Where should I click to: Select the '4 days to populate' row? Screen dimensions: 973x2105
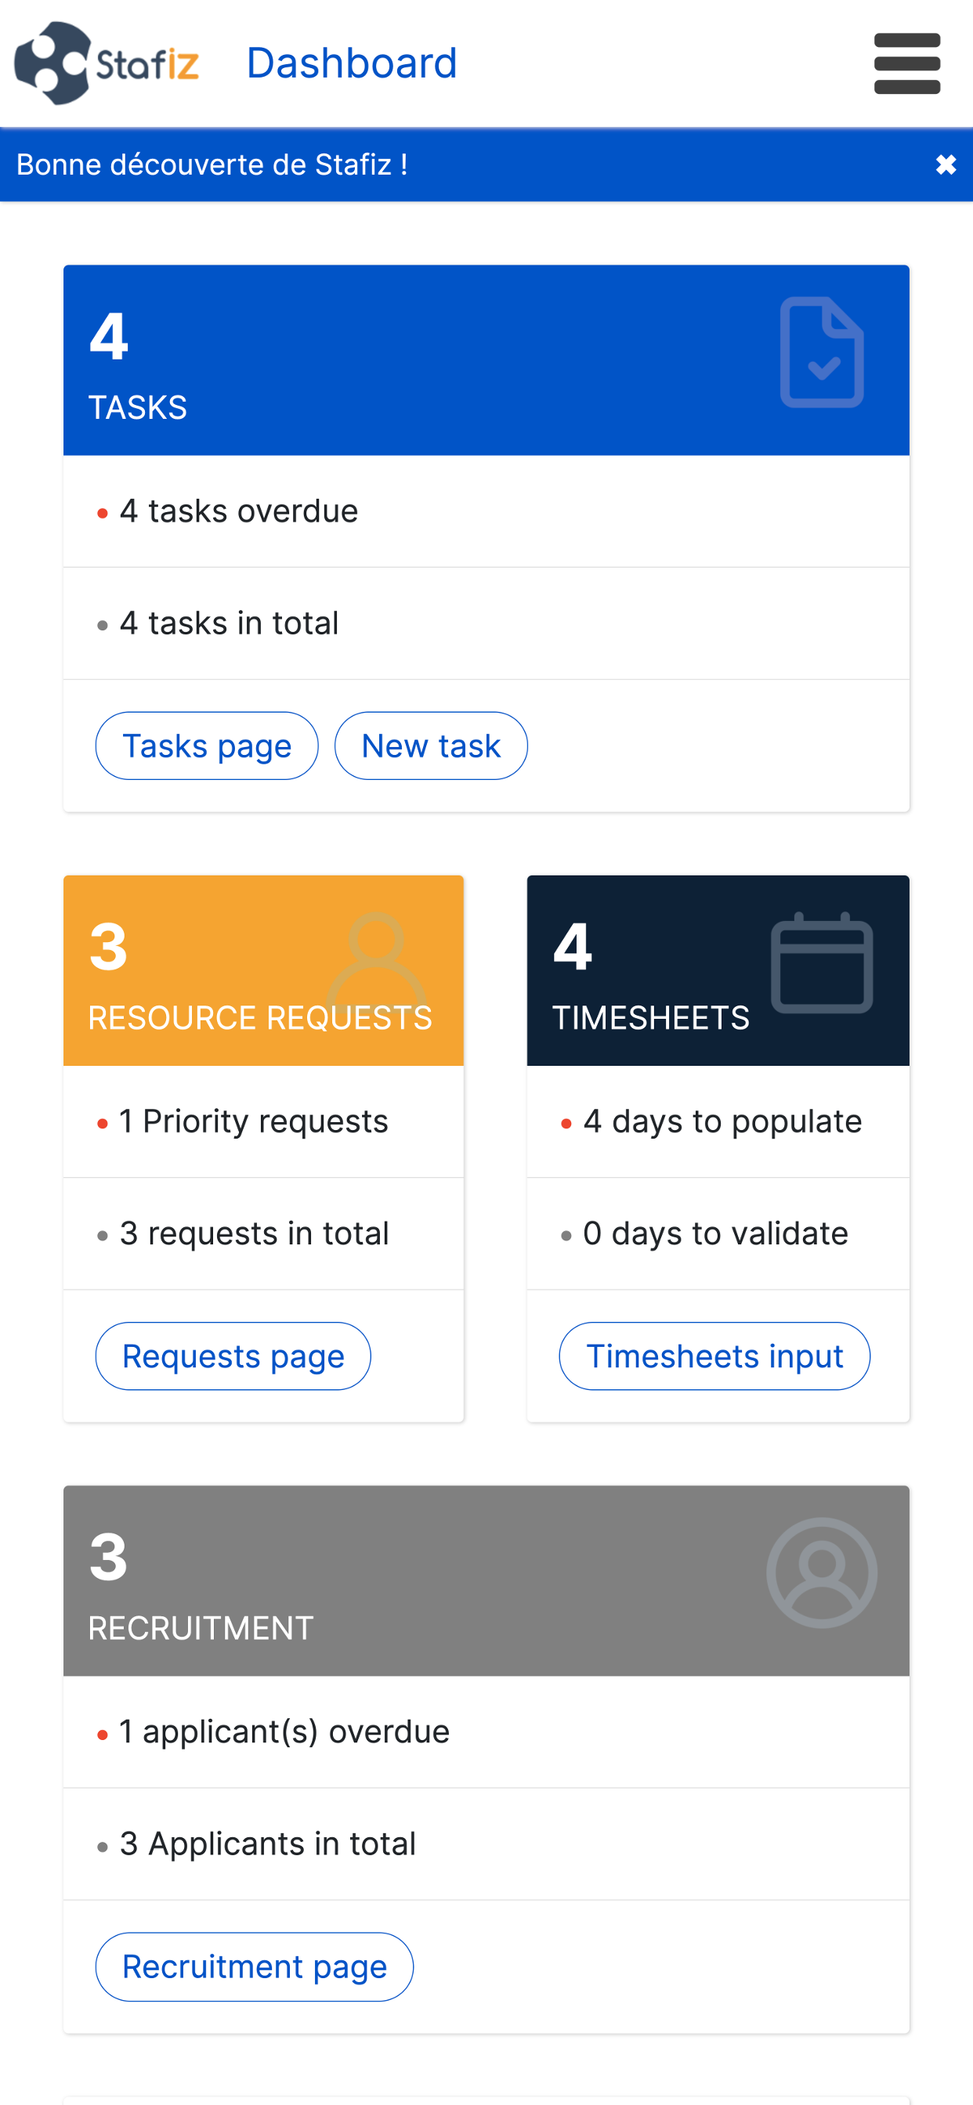click(x=718, y=1122)
